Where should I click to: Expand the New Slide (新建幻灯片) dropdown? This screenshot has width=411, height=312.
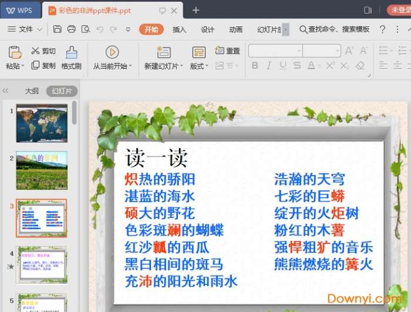(x=164, y=66)
